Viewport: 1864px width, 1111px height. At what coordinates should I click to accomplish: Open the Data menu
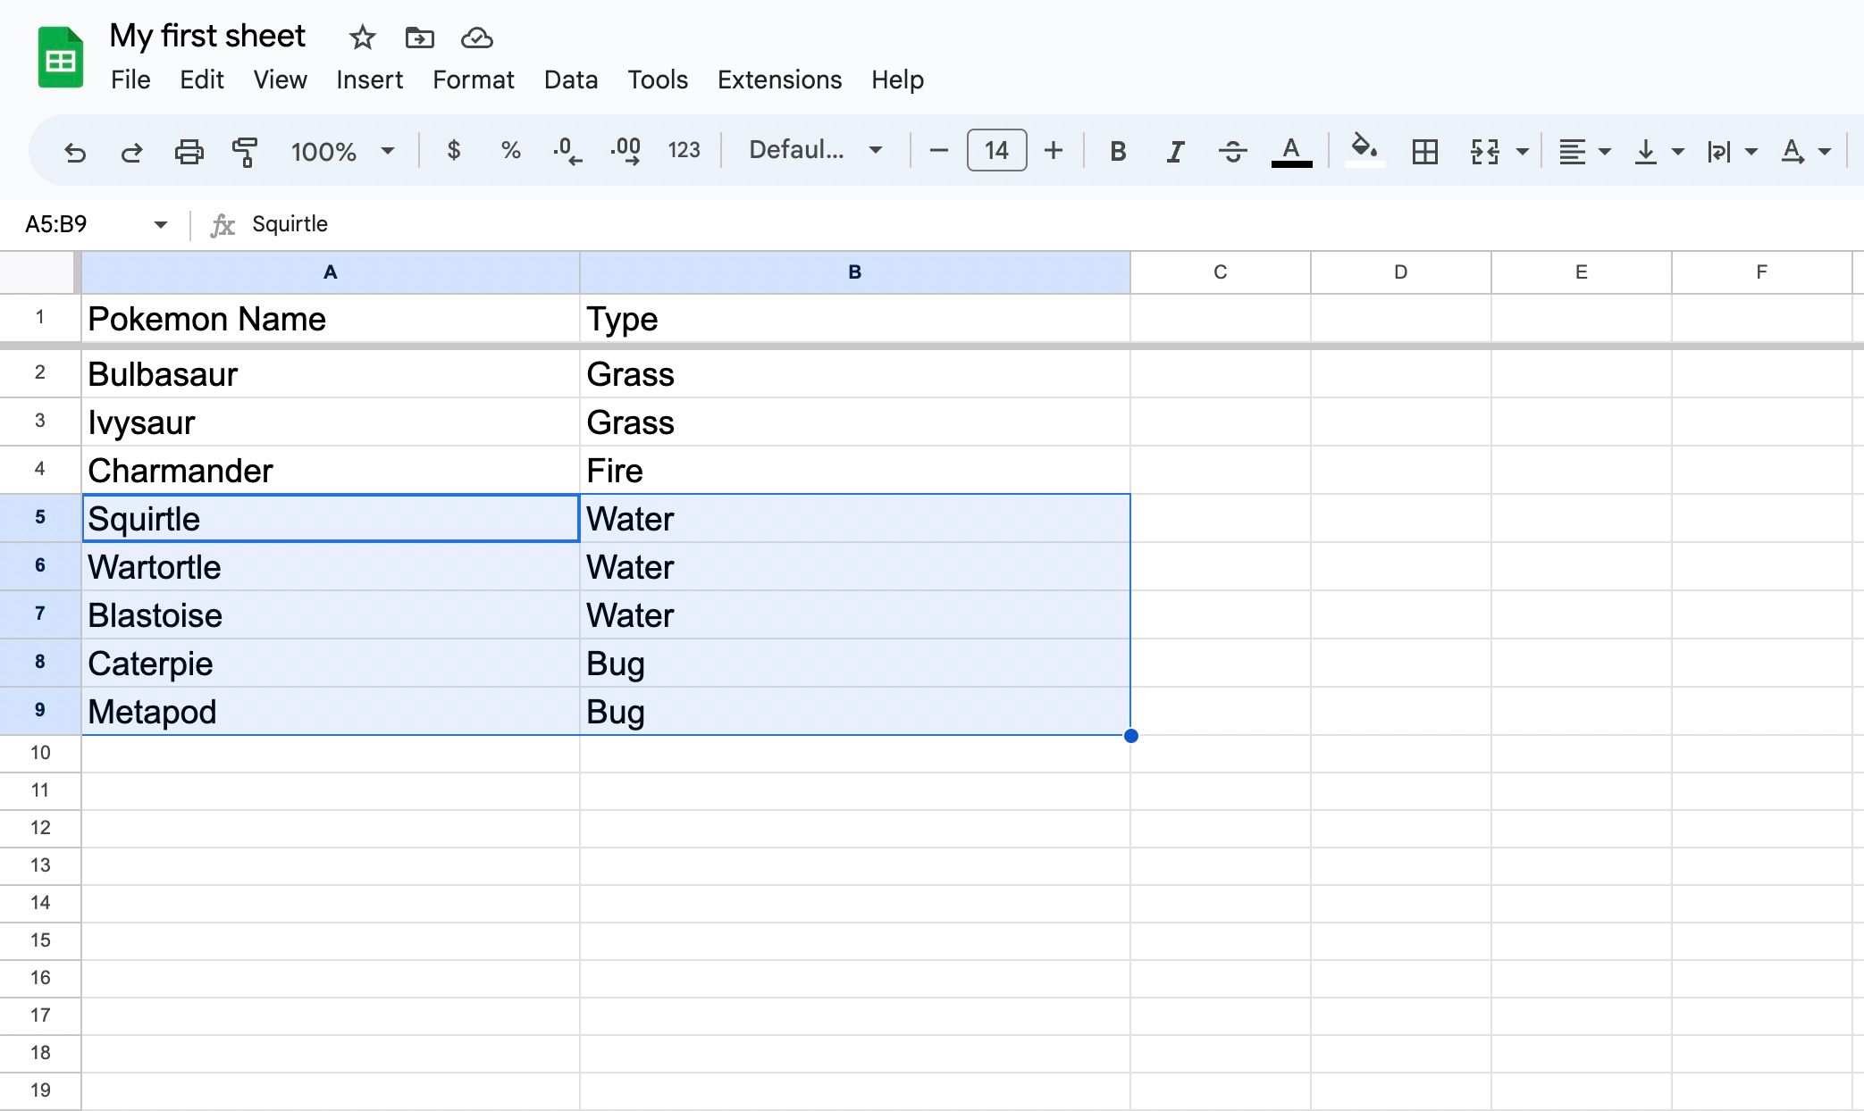click(x=571, y=79)
